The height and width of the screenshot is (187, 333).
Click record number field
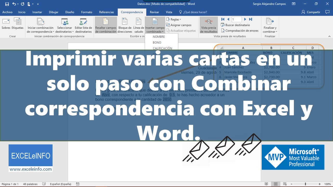click(236, 19)
